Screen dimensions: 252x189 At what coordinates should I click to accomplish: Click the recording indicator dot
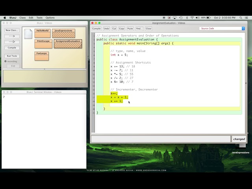[x=6, y=61]
